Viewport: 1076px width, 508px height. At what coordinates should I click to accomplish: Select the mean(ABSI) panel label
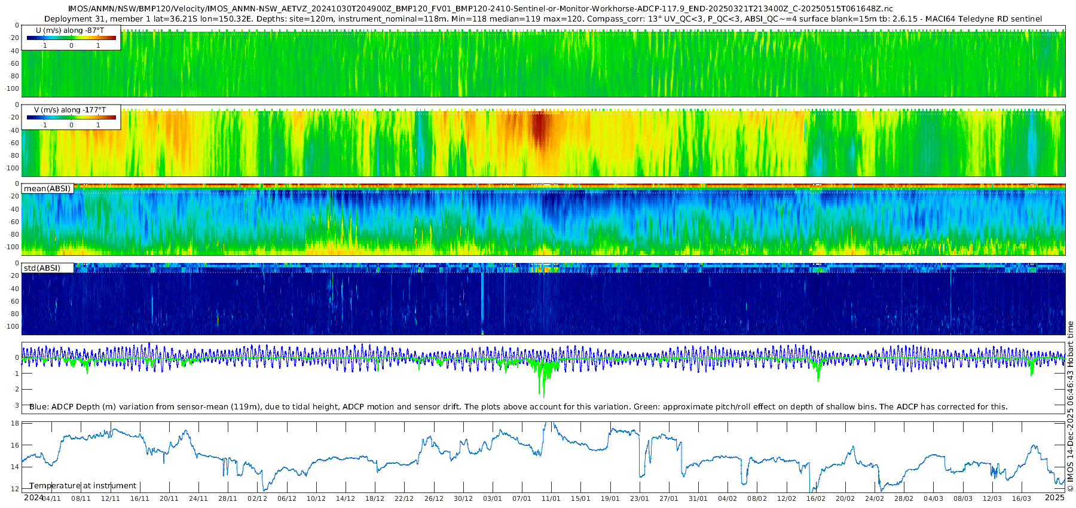[47, 189]
